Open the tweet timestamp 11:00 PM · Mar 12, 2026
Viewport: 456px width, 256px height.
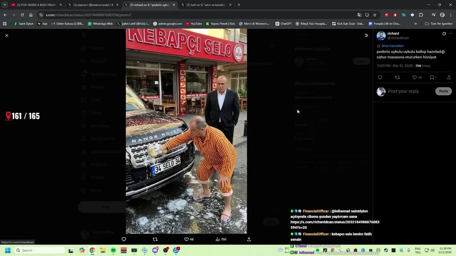(395, 66)
